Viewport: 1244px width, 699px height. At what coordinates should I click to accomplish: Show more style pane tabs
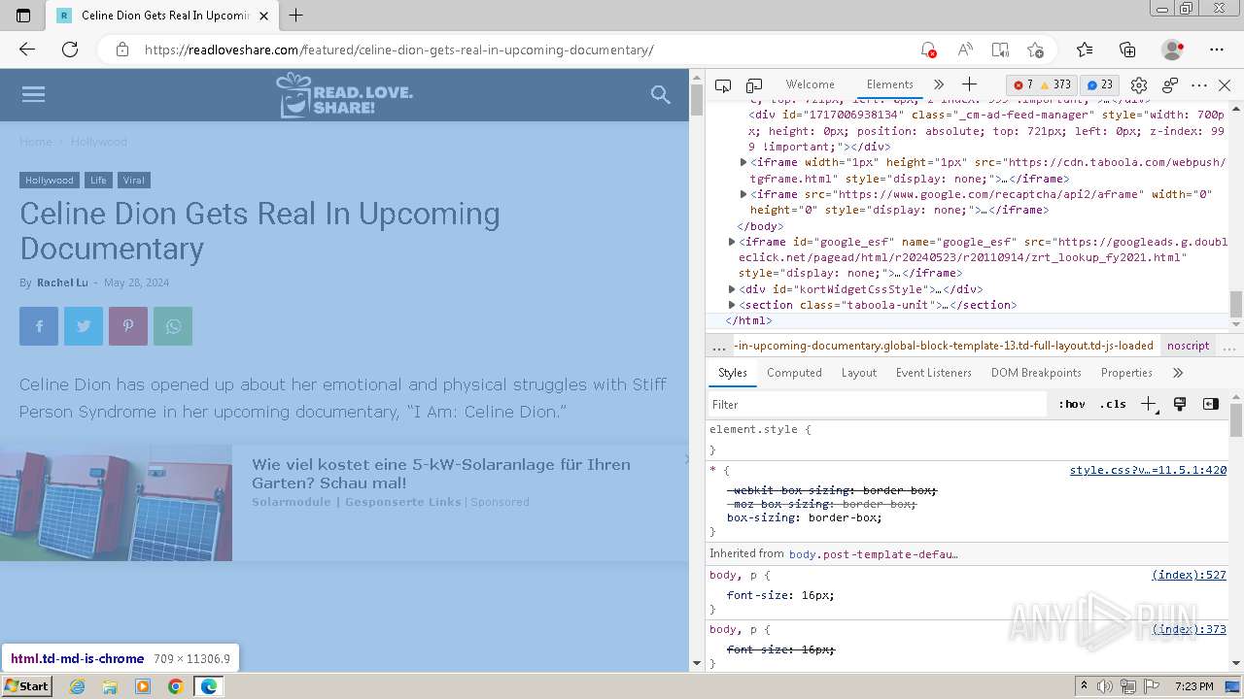[1178, 373]
